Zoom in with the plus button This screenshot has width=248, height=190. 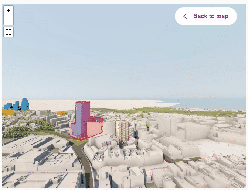[9, 10]
